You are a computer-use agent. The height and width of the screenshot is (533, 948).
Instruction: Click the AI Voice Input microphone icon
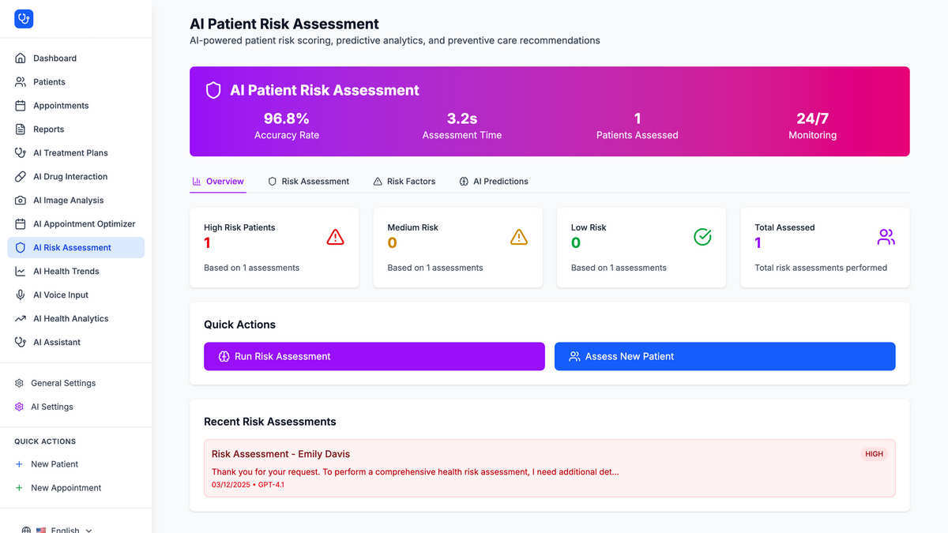coord(21,295)
